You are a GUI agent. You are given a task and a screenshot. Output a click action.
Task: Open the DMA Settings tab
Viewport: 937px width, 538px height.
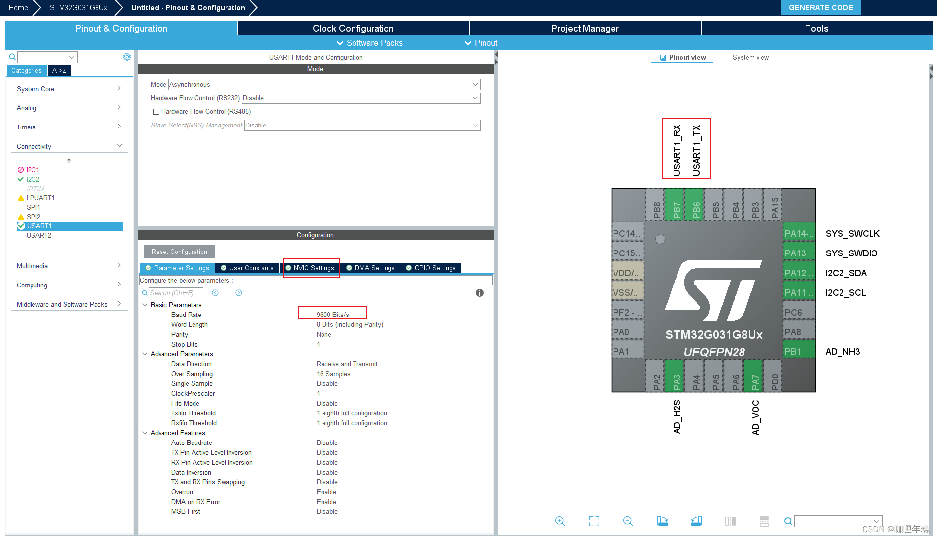(371, 268)
